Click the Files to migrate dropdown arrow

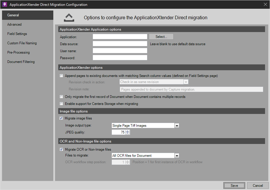coord(177,155)
